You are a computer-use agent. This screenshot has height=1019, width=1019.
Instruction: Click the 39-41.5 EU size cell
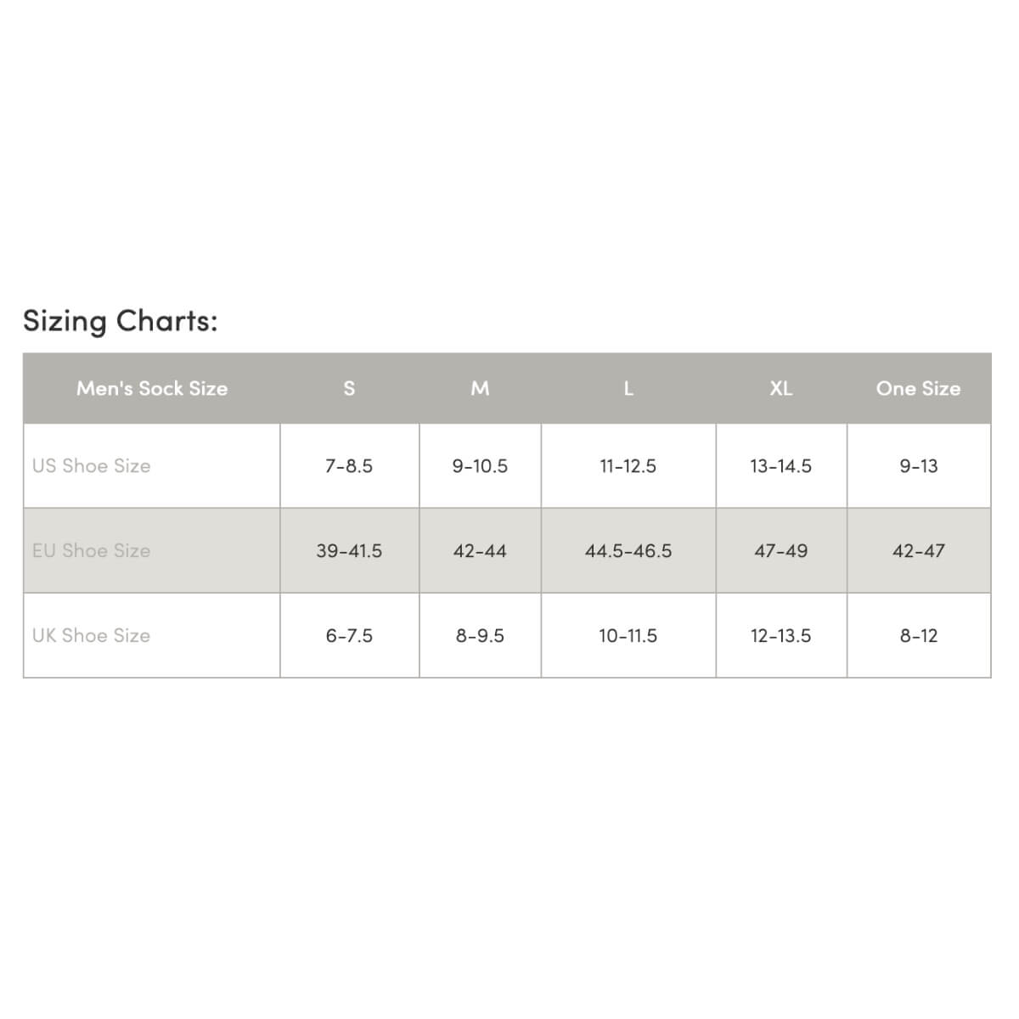349,550
